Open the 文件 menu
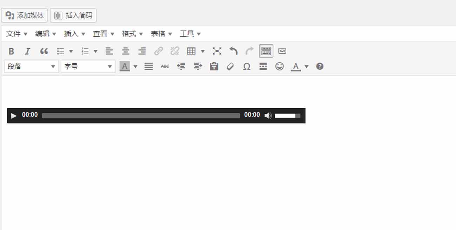Image resolution: width=456 pixels, height=230 pixels. (16, 34)
